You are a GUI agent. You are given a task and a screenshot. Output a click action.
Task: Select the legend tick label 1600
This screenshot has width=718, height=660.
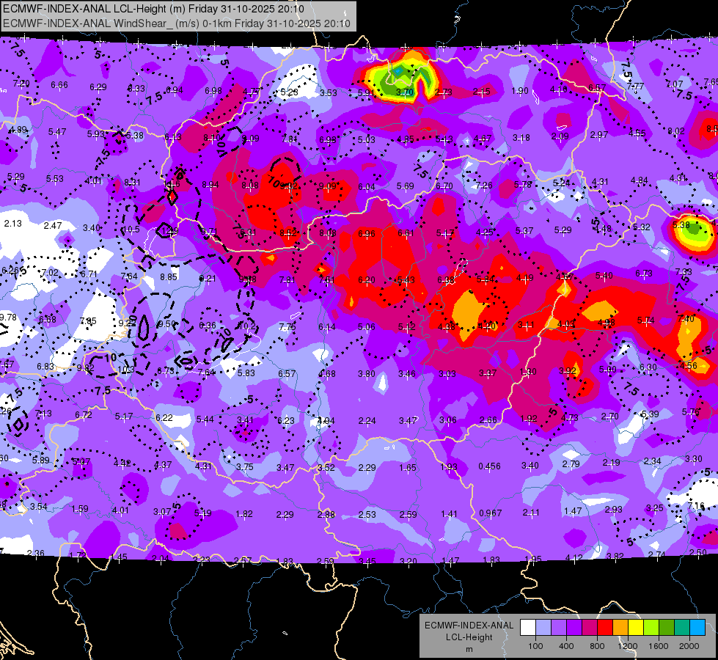point(659,646)
